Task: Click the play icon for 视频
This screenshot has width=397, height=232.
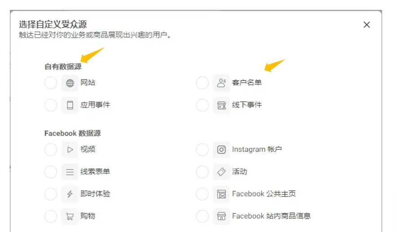Action: pos(70,149)
